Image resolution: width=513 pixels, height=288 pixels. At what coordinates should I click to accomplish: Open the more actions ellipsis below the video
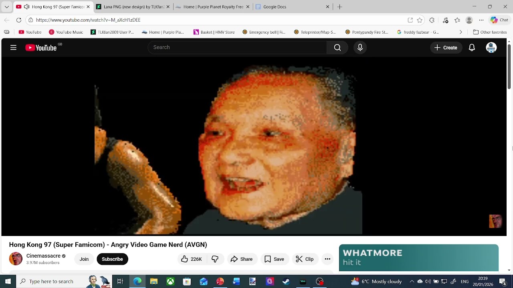pyautogui.click(x=327, y=259)
